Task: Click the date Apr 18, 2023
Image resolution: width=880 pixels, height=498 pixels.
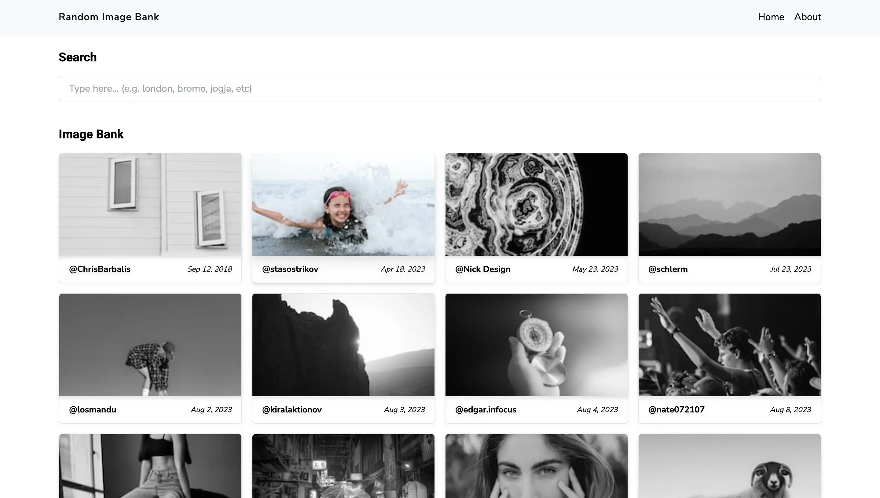Action: [x=403, y=269]
